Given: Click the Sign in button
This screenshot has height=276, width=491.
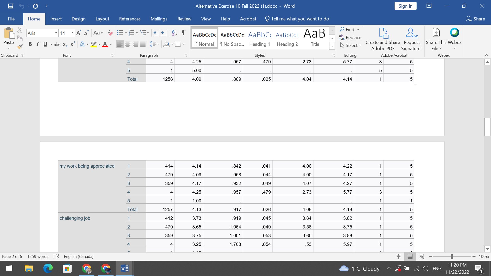Looking at the screenshot, I should [405, 6].
